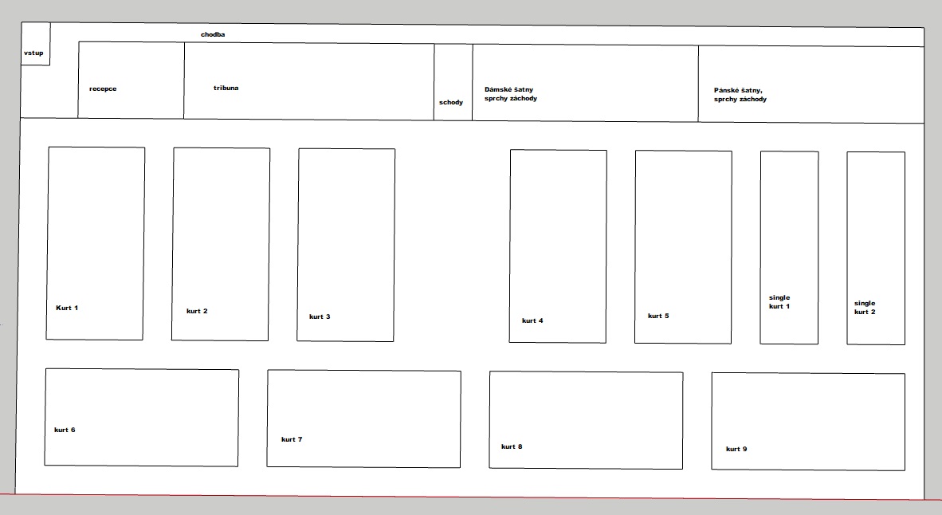This screenshot has width=942, height=515.
Task: Click the single kurt 2 court
Action: pyautogui.click(x=876, y=248)
